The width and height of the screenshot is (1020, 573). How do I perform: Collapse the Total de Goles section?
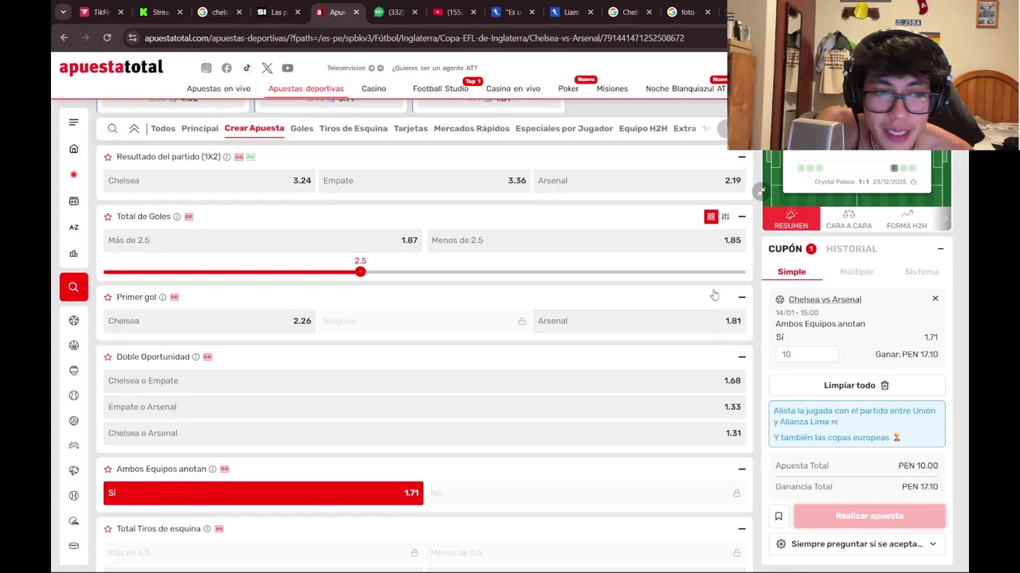(742, 216)
